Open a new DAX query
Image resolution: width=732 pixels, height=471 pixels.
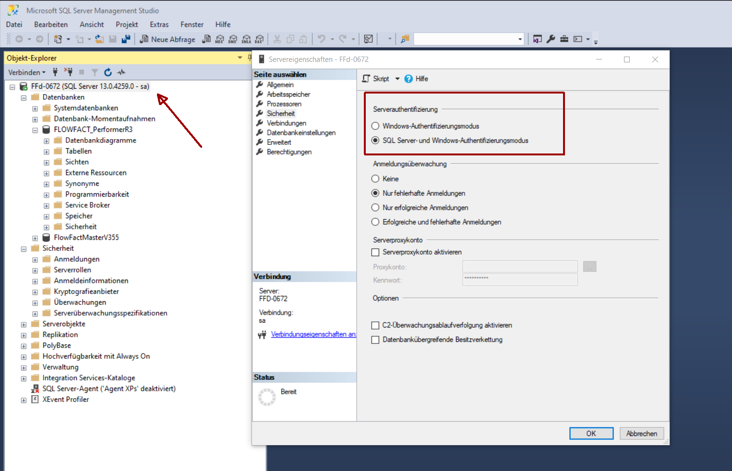[259, 39]
